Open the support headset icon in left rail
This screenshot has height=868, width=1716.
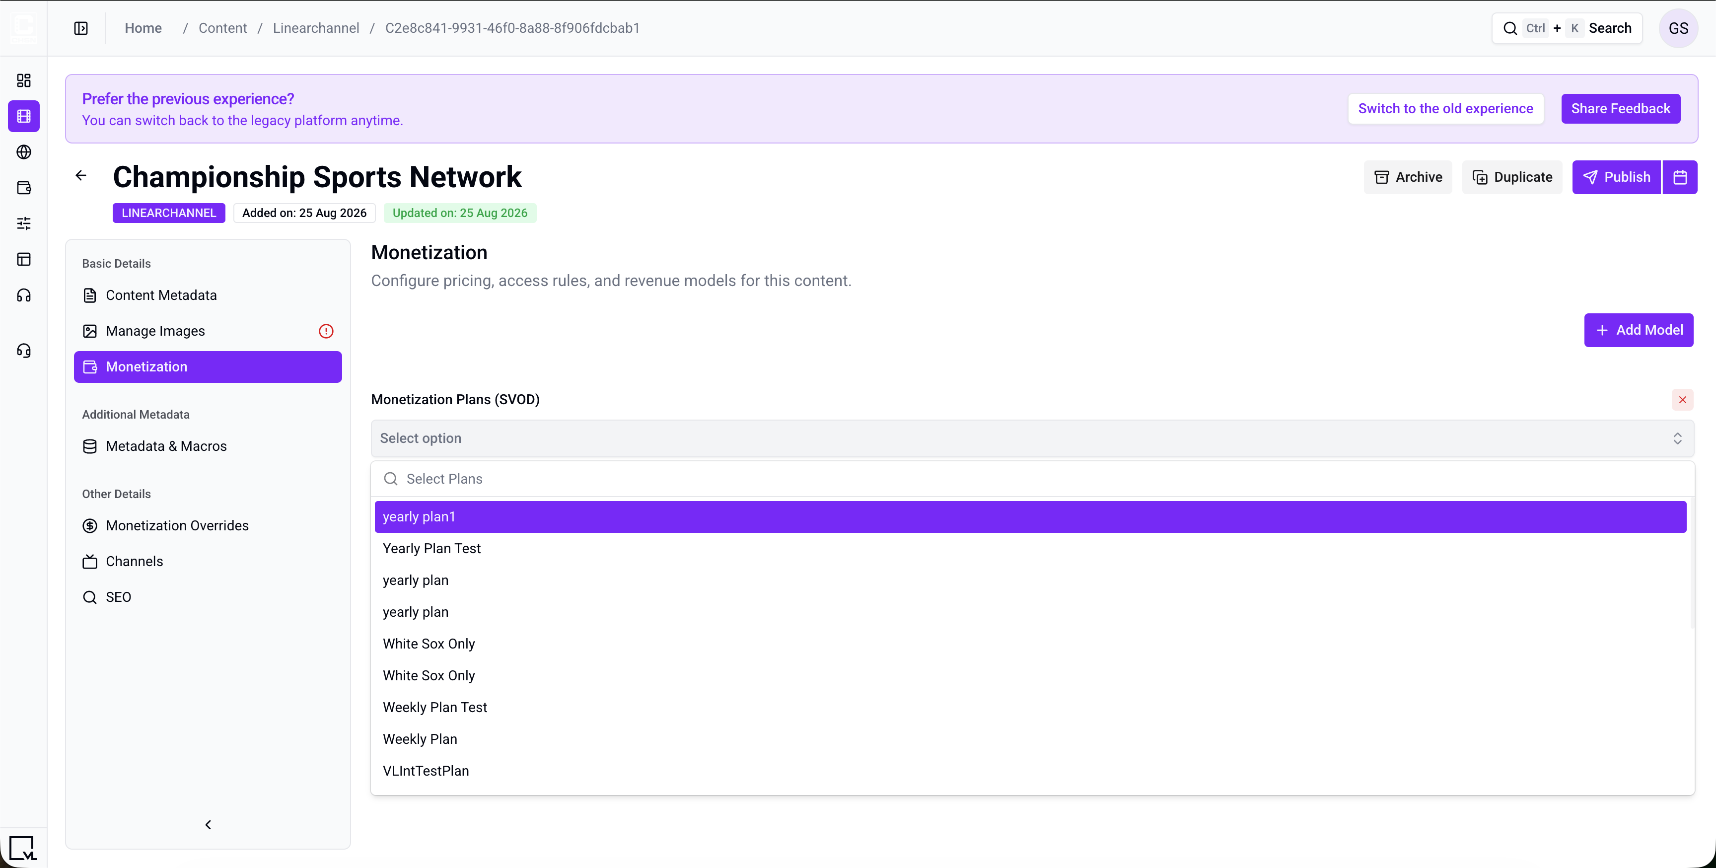(24, 351)
